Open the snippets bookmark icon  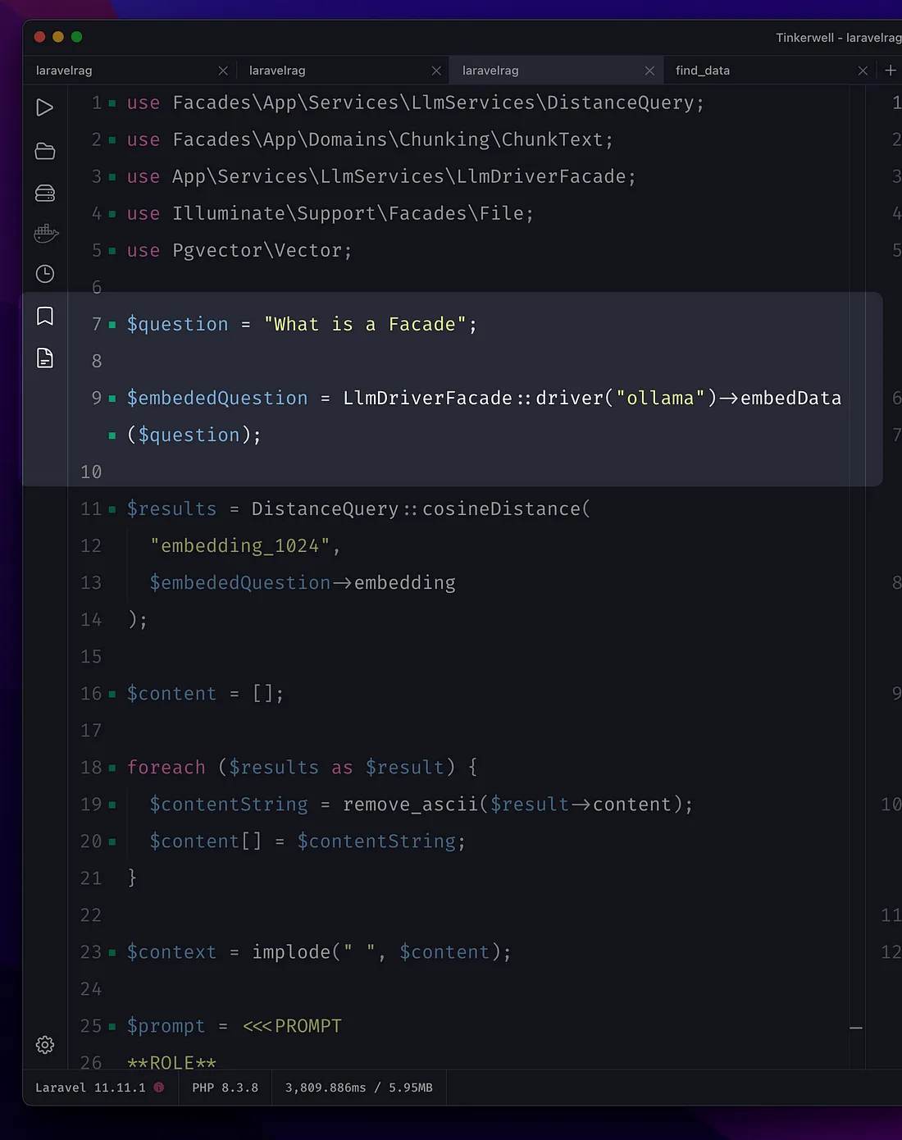pos(45,316)
